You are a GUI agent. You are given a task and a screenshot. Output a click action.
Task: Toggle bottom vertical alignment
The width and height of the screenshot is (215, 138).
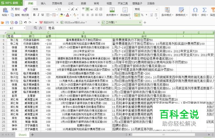click(92, 9)
